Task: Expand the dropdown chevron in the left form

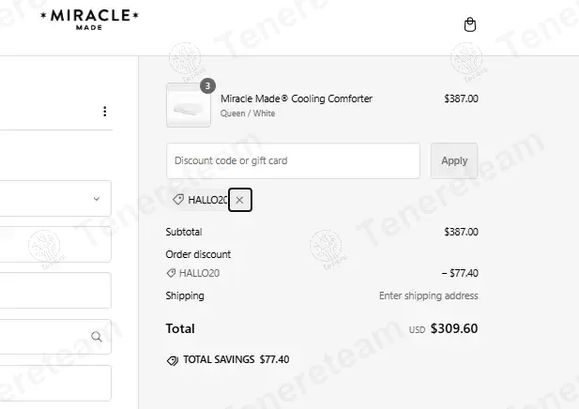Action: click(x=97, y=199)
